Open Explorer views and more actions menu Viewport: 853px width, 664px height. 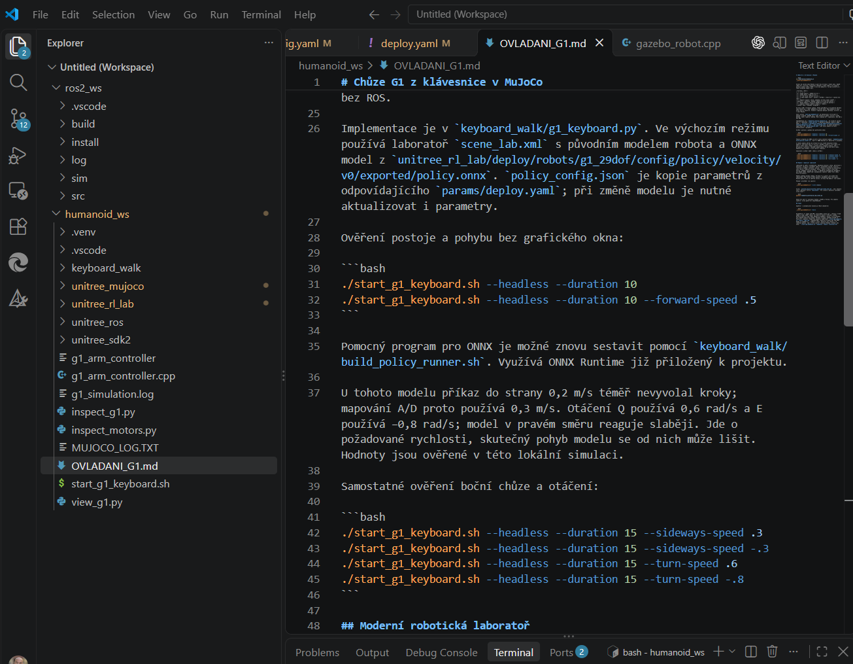[x=269, y=43]
